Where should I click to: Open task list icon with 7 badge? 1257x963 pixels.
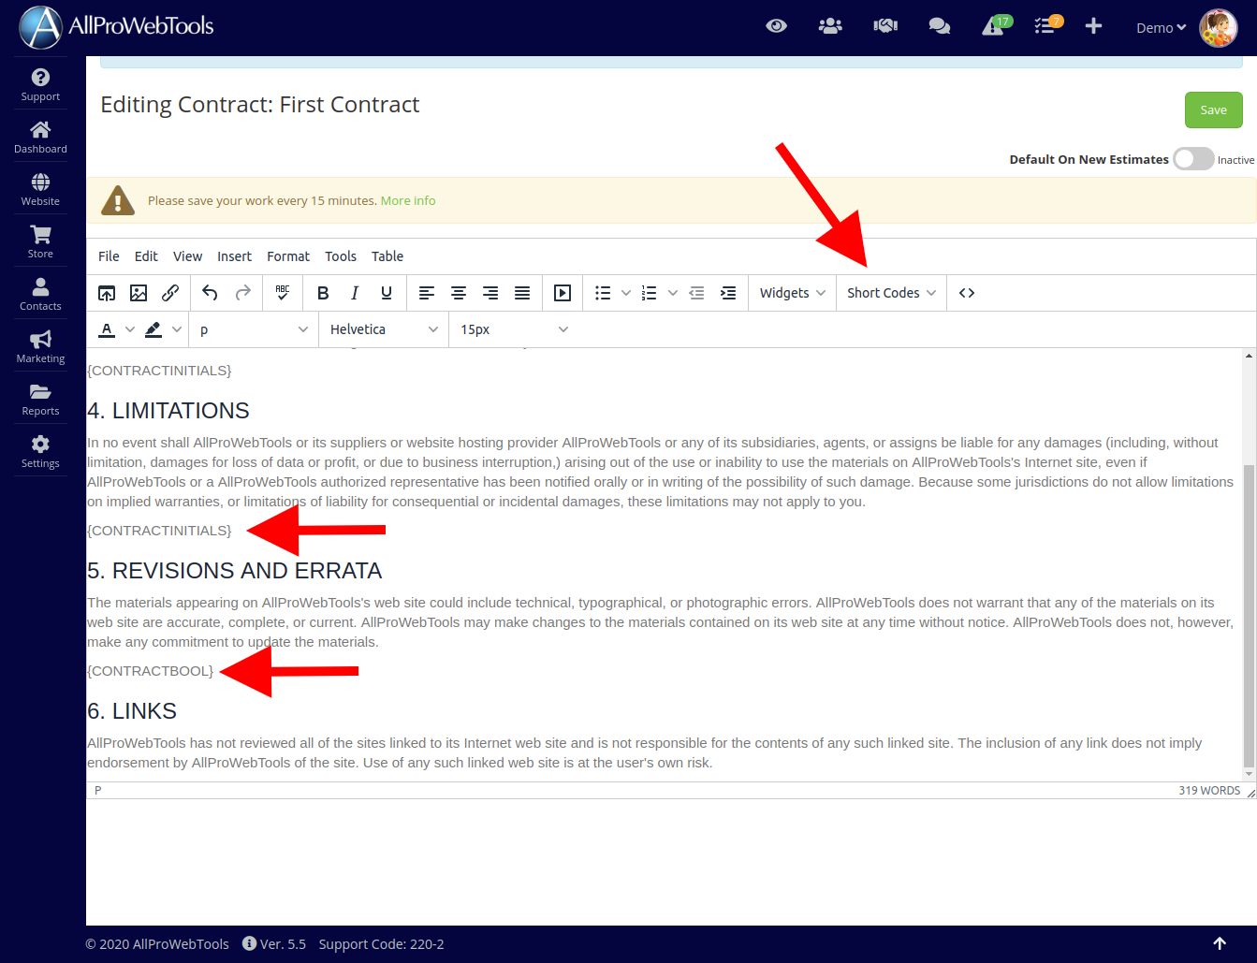pyautogui.click(x=1046, y=26)
